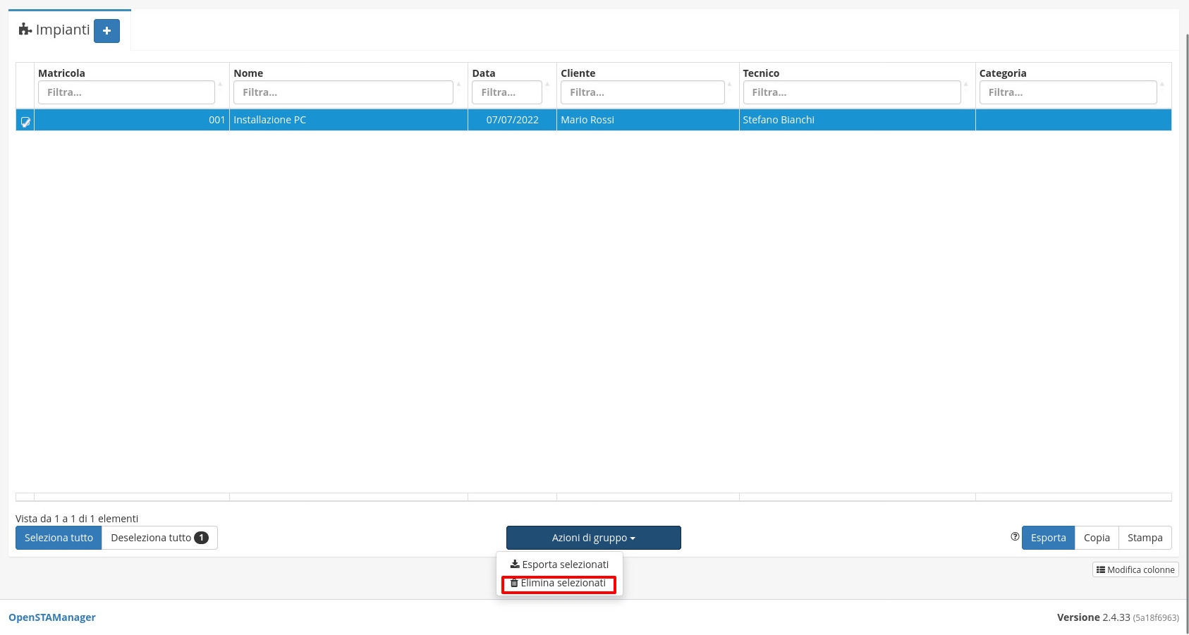Open the Modifica colonne option

(x=1135, y=569)
